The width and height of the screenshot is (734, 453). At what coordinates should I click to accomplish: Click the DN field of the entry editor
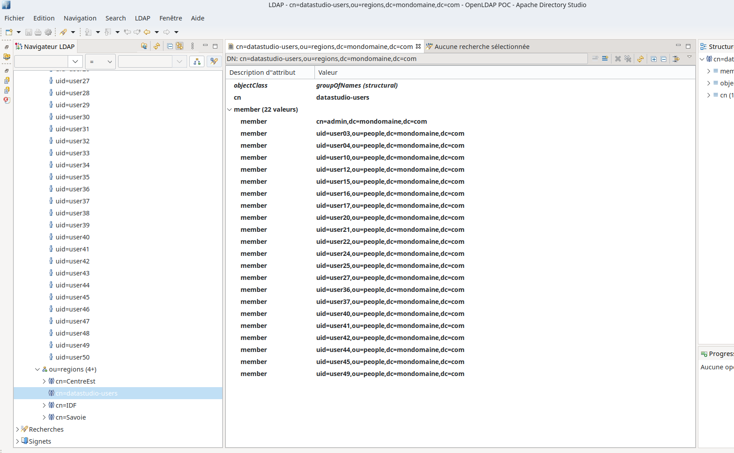click(x=407, y=59)
